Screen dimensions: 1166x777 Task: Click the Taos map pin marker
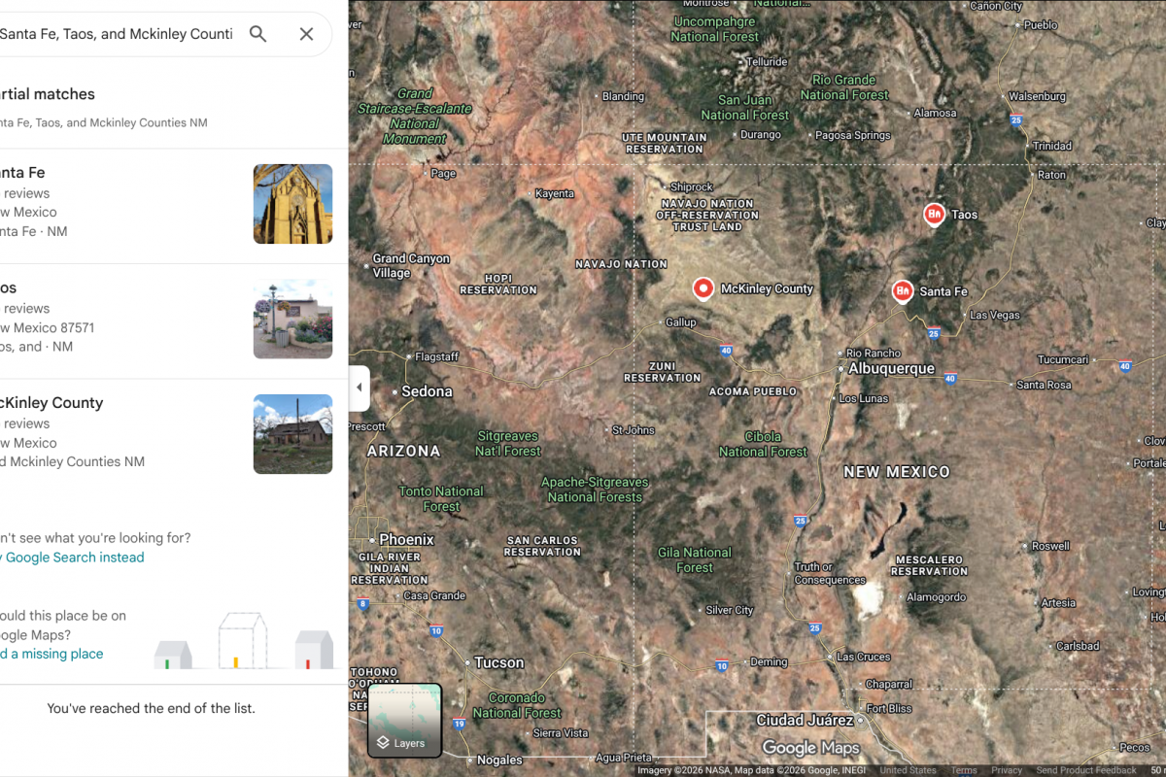(x=934, y=214)
